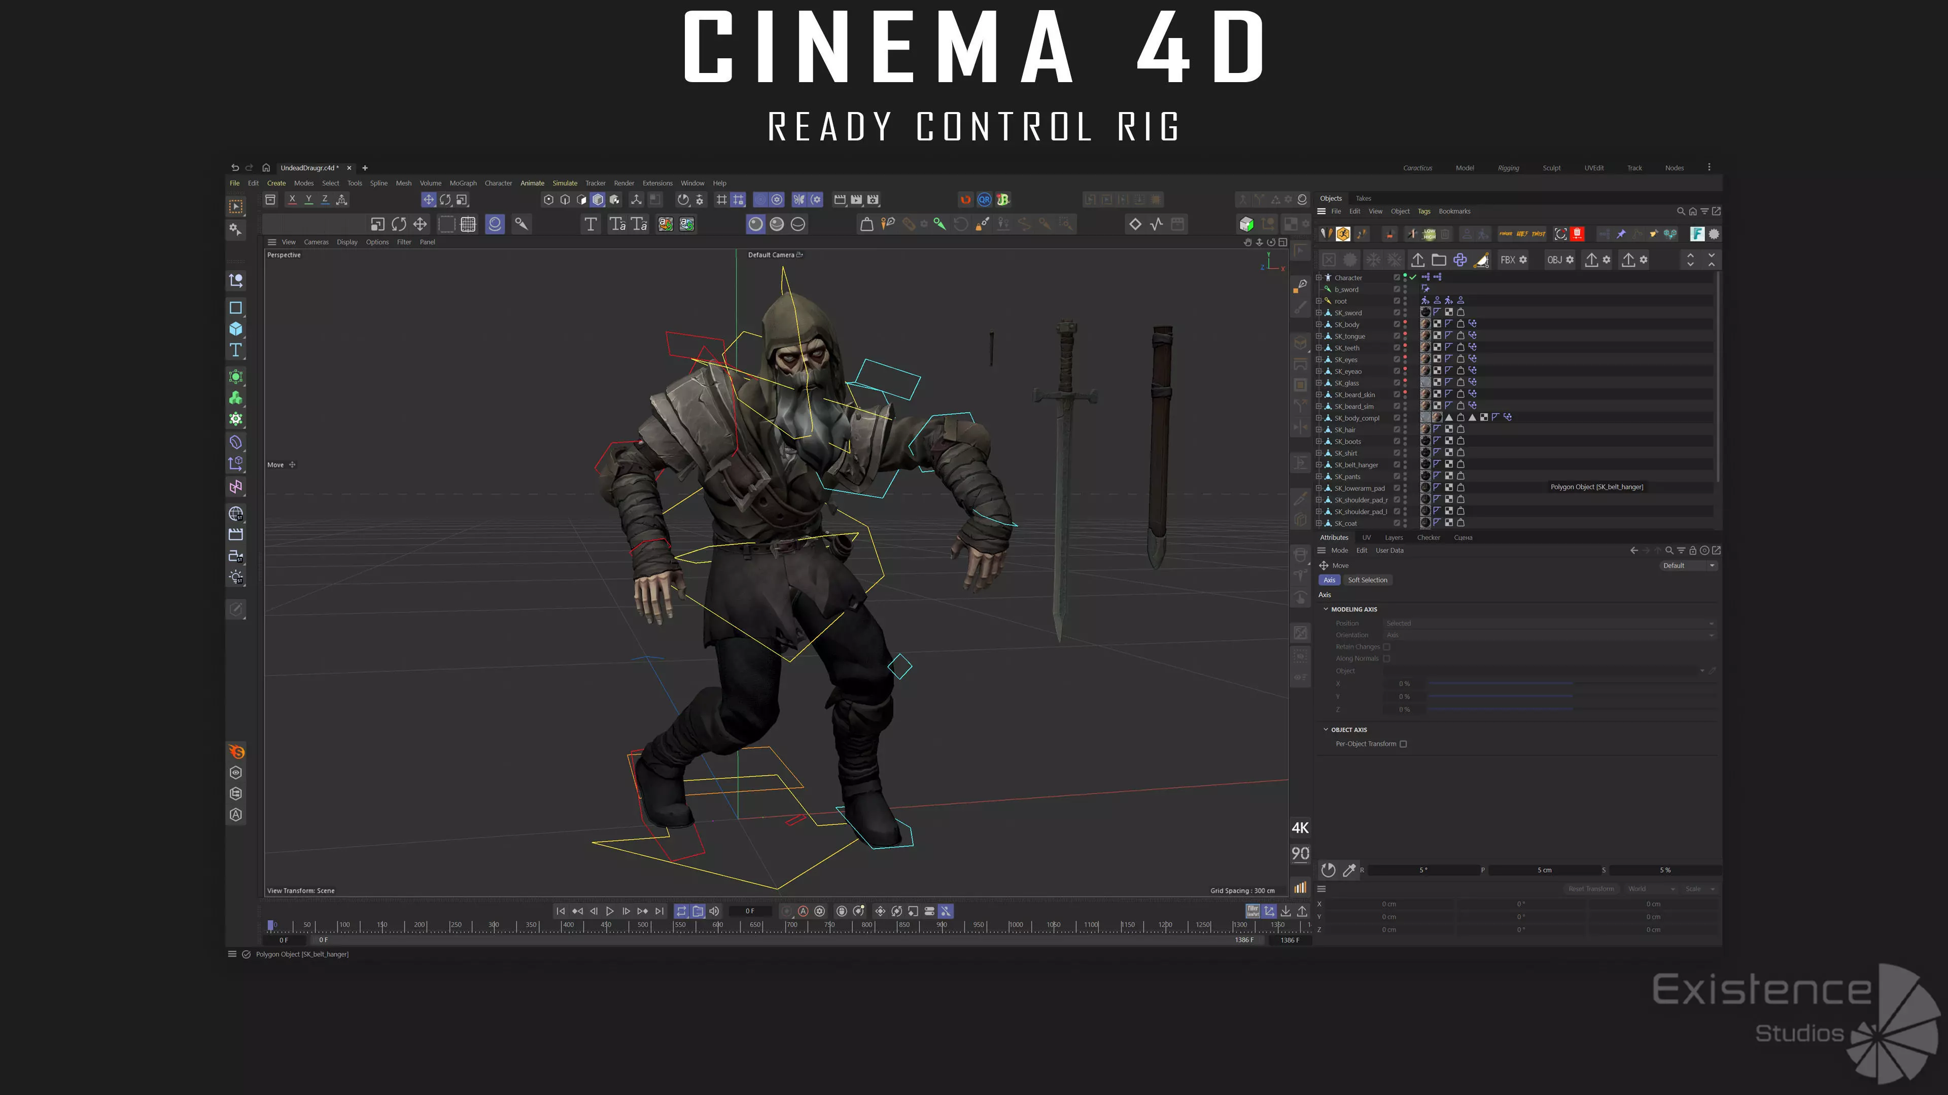This screenshot has width=1948, height=1095.
Task: Click the keyframe diamond icon in toolbar
Action: (x=1135, y=224)
